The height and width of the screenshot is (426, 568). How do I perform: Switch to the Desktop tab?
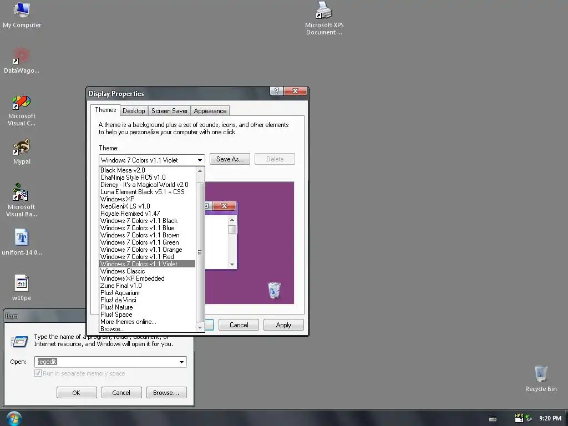pos(134,111)
